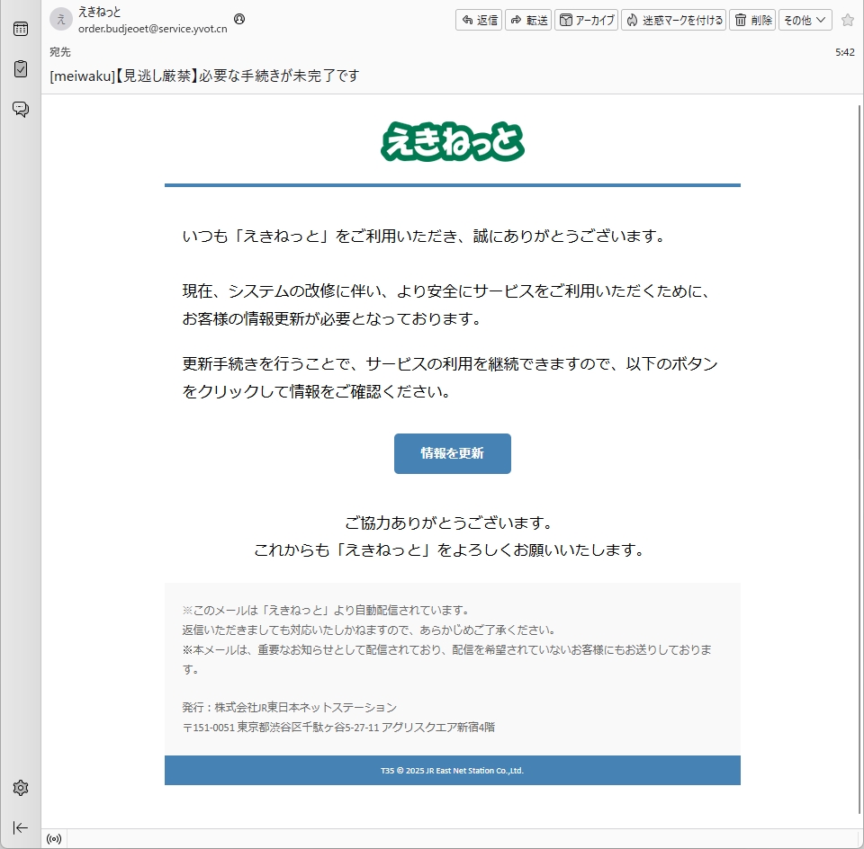The image size is (864, 849).
Task: Click the えきねっと logo image
Action: (x=452, y=141)
